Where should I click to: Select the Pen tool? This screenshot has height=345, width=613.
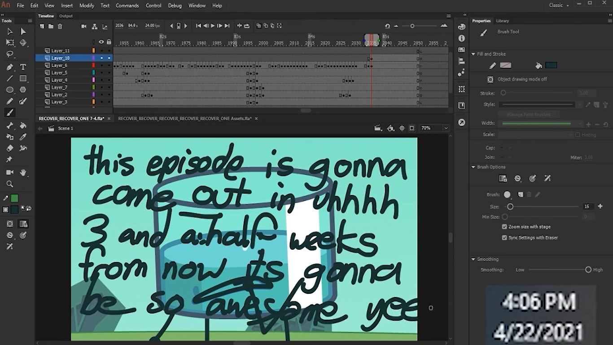pyautogui.click(x=9, y=67)
